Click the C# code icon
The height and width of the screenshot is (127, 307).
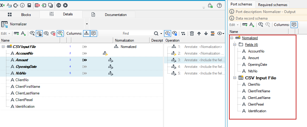tap(16, 5)
